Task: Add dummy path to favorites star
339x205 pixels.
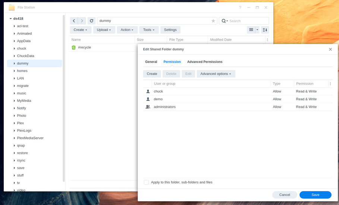Action: pos(213,21)
